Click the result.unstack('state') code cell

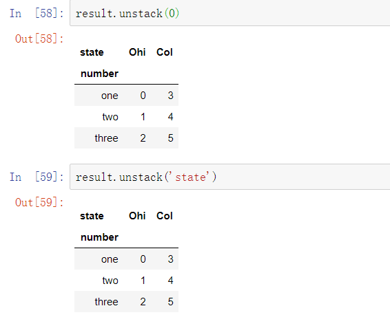coord(230,177)
